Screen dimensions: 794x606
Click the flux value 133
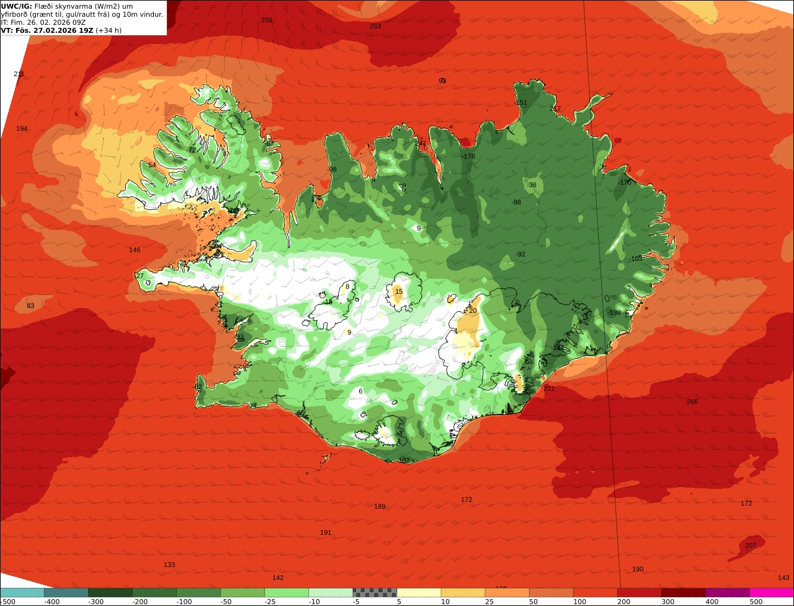click(169, 564)
